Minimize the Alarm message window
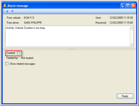 point(123,6)
